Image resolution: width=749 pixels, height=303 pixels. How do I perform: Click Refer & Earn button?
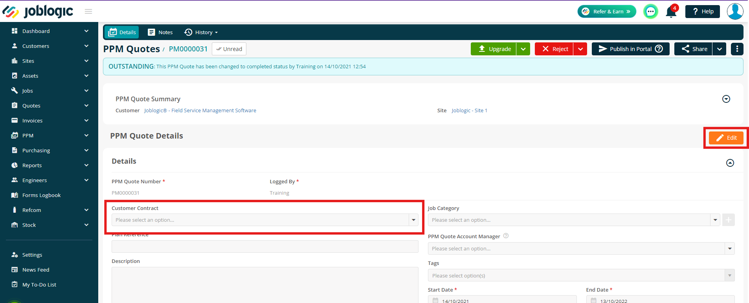pyautogui.click(x=607, y=11)
